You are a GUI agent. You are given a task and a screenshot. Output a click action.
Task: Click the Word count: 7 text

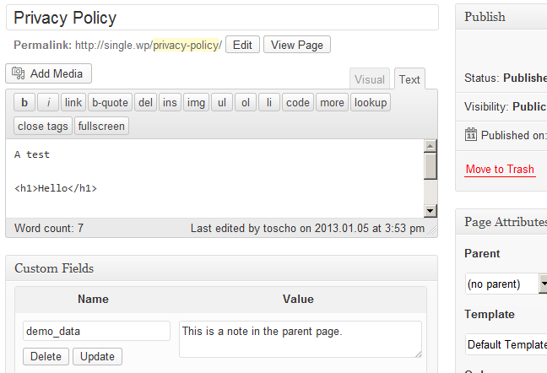click(x=49, y=228)
